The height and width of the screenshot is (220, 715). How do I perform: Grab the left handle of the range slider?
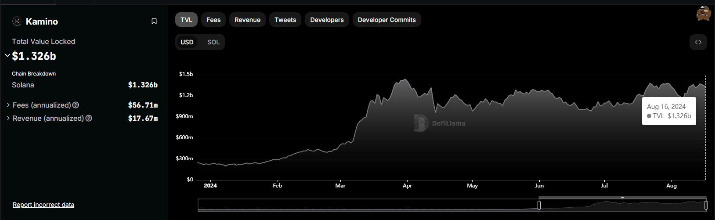coord(539,205)
